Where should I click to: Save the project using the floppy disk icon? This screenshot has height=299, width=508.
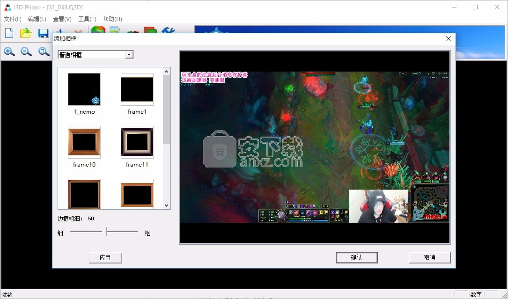point(43,33)
